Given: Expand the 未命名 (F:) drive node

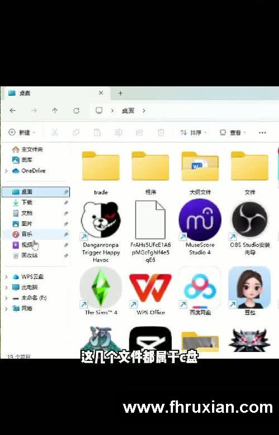Looking at the screenshot, I should pos(6,298).
